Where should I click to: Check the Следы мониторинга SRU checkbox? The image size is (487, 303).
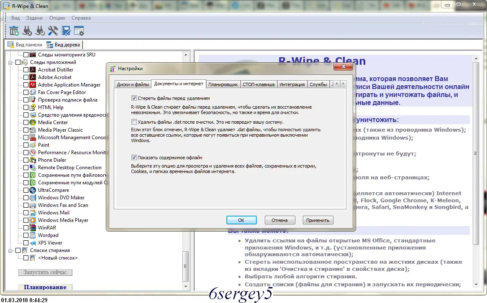click(26, 55)
